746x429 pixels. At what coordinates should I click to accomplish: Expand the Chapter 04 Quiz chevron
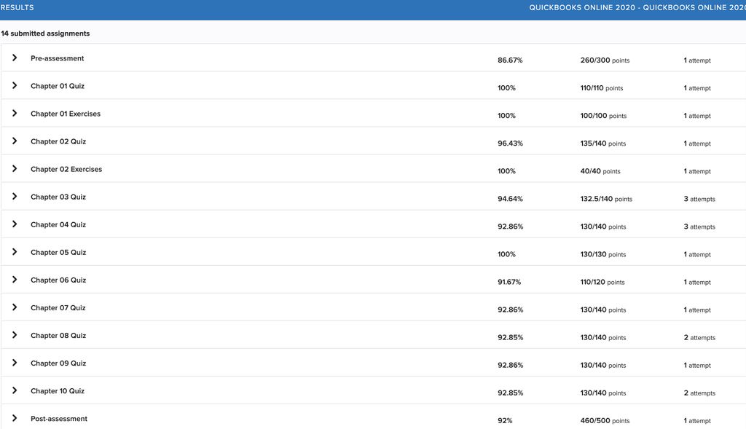coord(15,224)
